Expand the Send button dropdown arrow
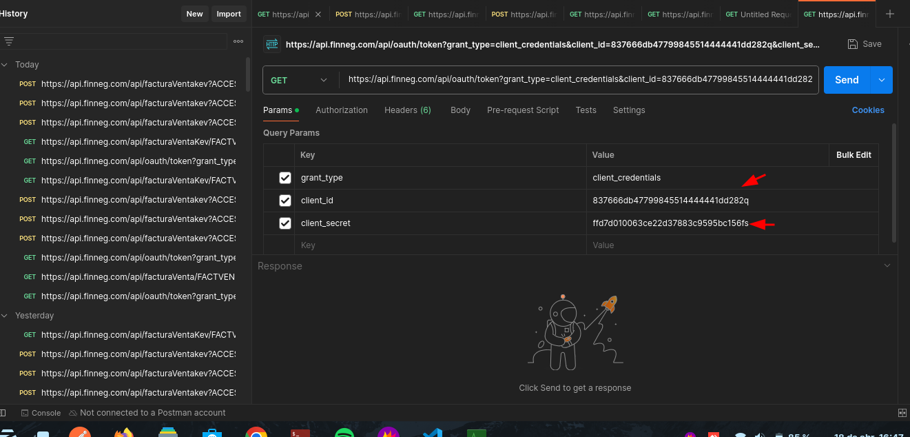This screenshot has height=437, width=910. (882, 80)
